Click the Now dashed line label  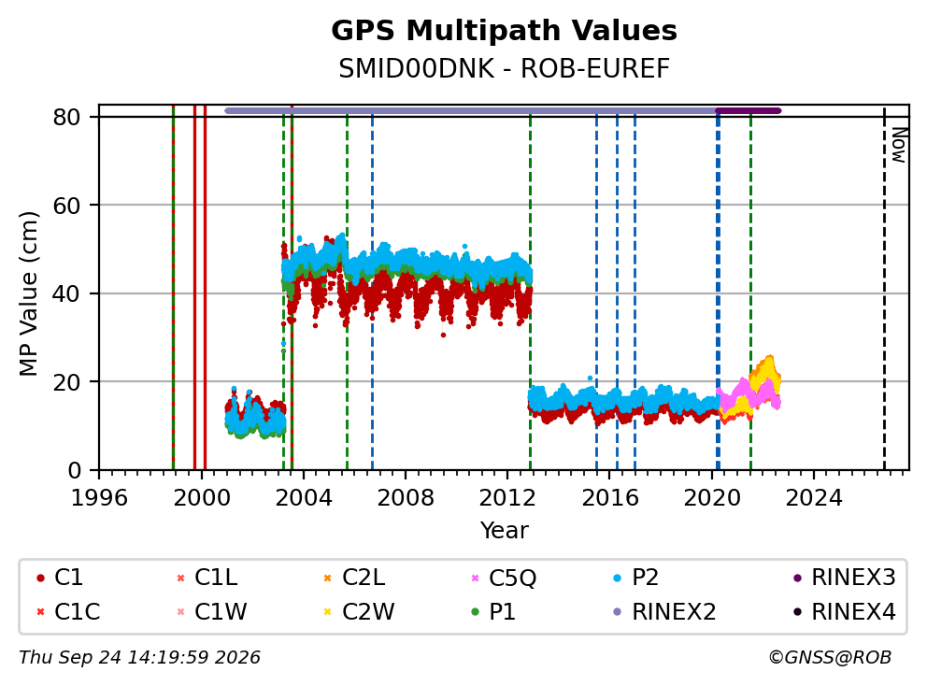(899, 146)
